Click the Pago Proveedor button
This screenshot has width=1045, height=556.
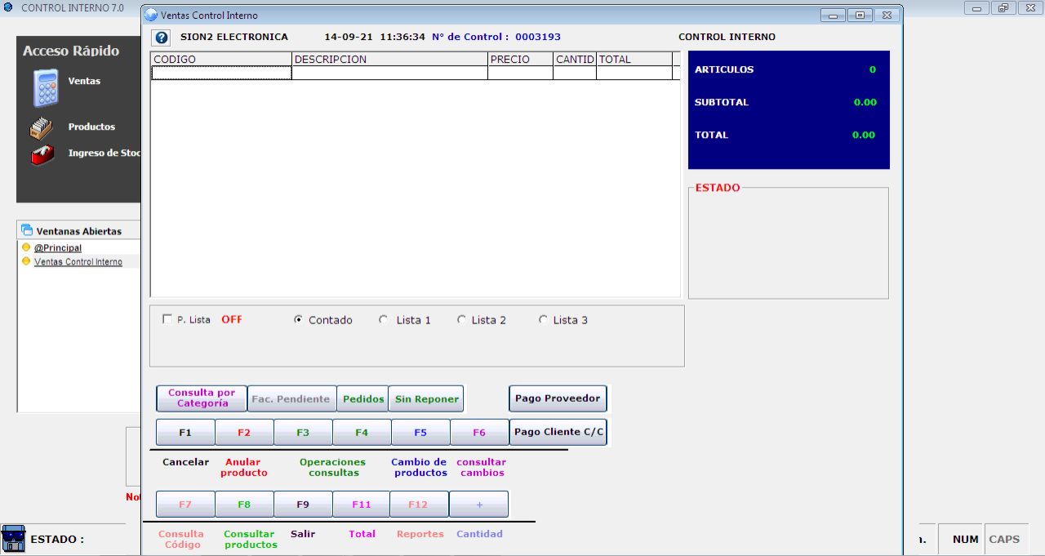558,398
